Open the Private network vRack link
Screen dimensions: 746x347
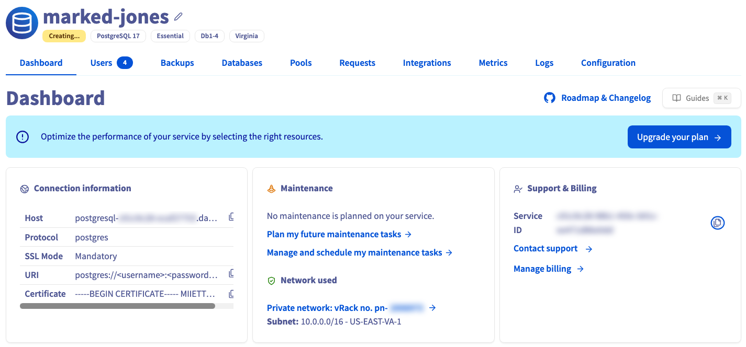click(352, 308)
